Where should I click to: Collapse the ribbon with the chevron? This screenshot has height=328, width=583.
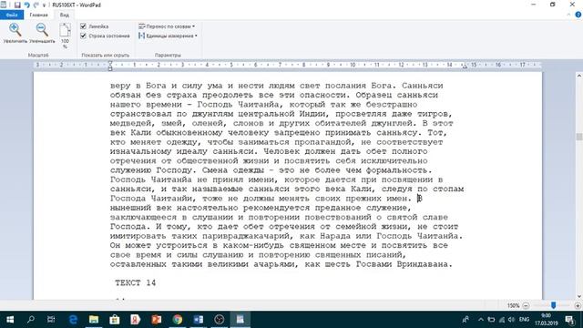tap(568, 15)
